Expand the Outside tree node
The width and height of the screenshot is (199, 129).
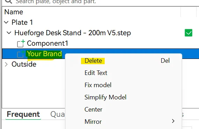pyautogui.click(x=6, y=64)
